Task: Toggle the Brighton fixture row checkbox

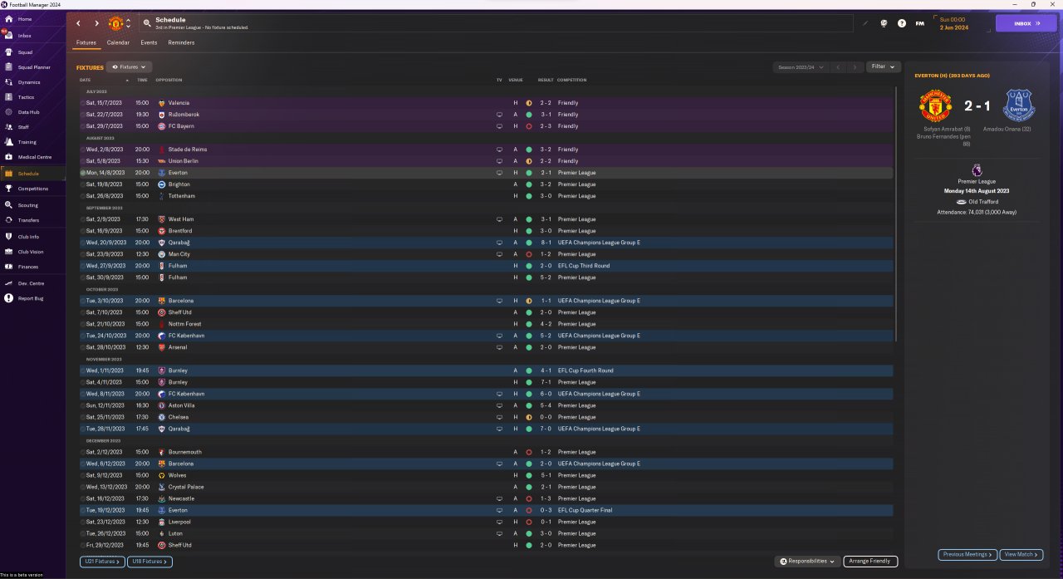Action: point(83,184)
